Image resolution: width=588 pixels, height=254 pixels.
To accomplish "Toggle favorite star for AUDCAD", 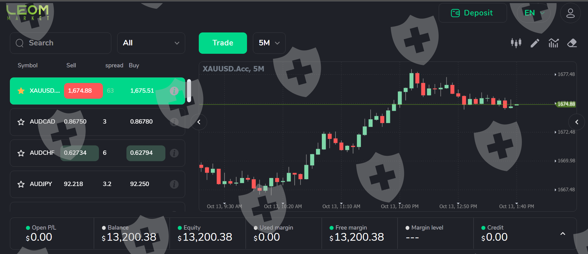I will click(21, 122).
